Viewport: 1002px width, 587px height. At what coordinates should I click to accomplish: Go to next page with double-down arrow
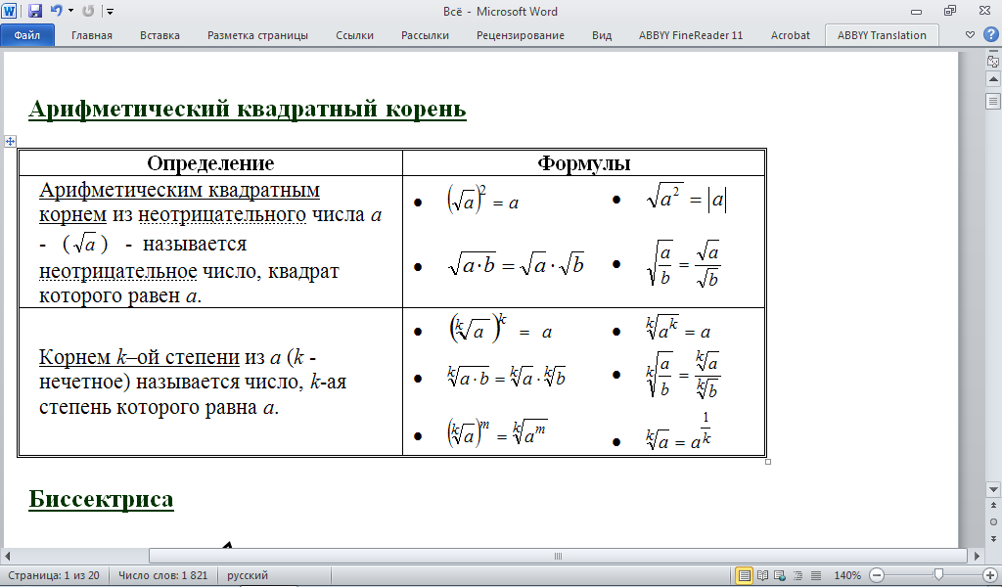[x=993, y=538]
